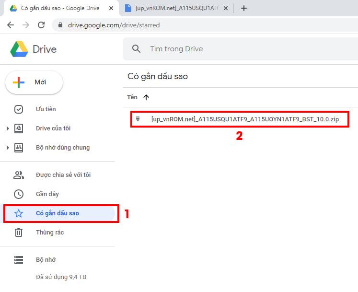358x292 pixels.
Task: Open 'Drive của tôi'
Action: point(53,128)
